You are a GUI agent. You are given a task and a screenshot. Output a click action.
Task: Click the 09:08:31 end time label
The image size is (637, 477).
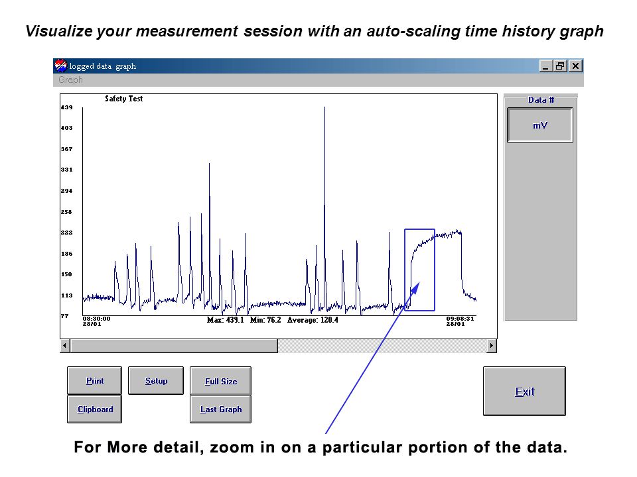click(x=460, y=319)
